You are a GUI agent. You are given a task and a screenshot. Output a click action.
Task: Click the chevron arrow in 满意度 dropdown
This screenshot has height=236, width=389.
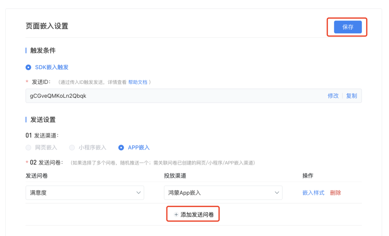pyautogui.click(x=138, y=193)
